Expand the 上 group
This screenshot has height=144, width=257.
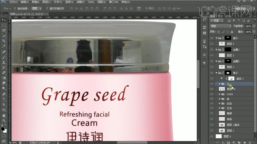click(220, 84)
